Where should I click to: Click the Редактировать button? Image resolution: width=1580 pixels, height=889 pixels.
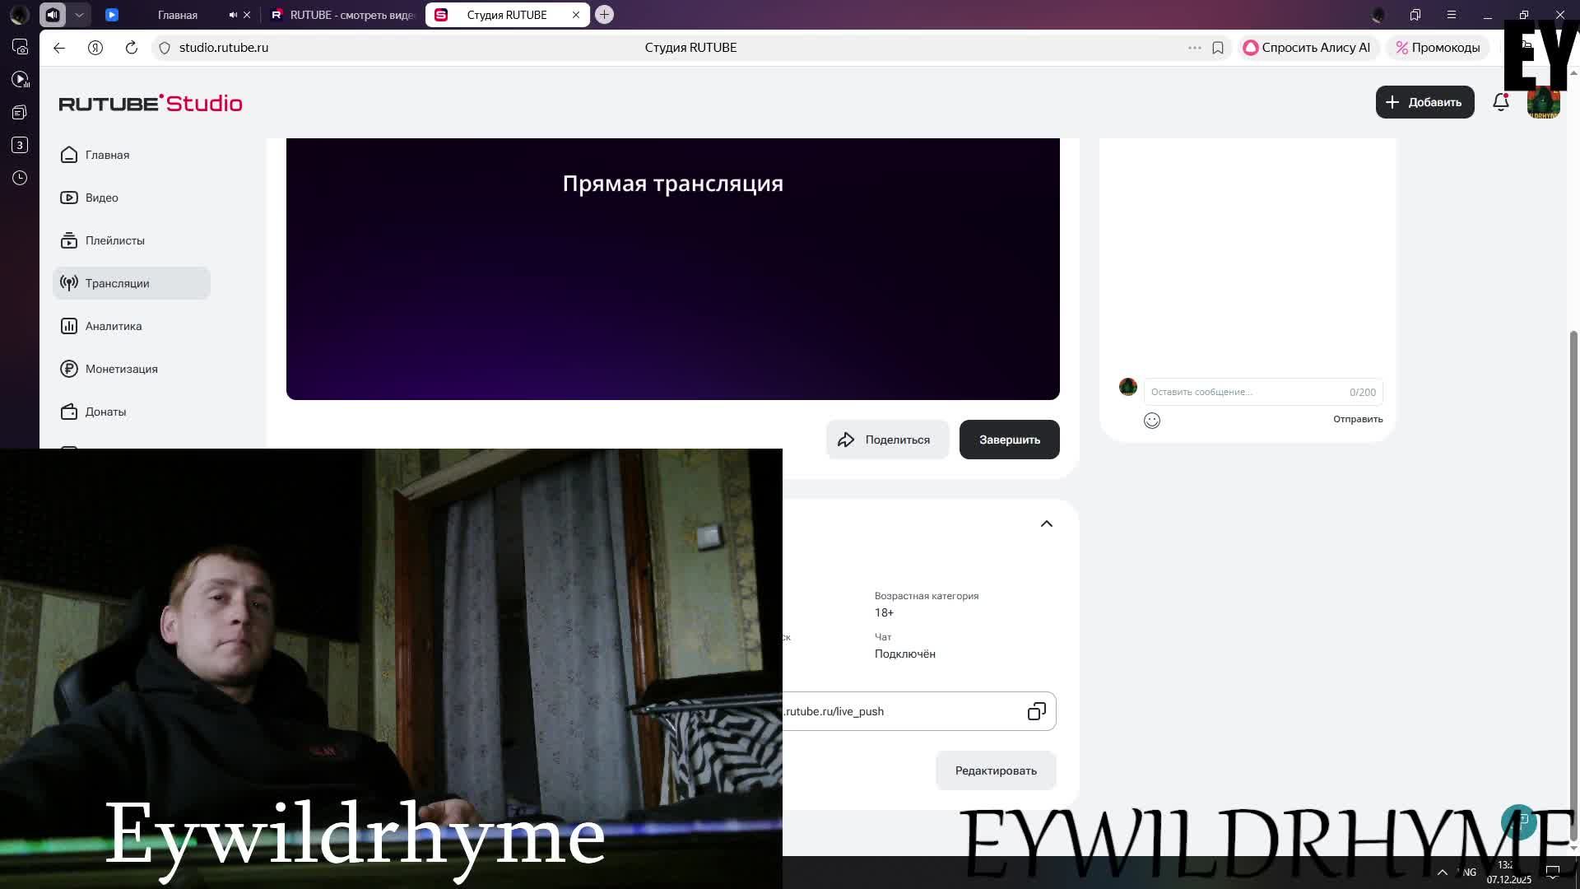coord(995,770)
